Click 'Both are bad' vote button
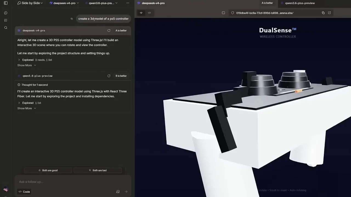The image size is (351, 197). pyautogui.click(x=98, y=170)
